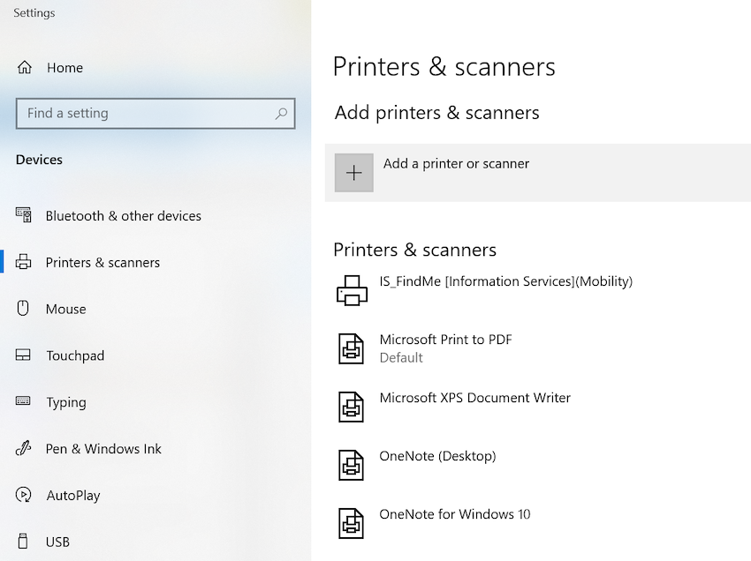Screen dimensions: 751x561
Task: Click the IS_FindMe printer icon
Action: click(x=352, y=290)
